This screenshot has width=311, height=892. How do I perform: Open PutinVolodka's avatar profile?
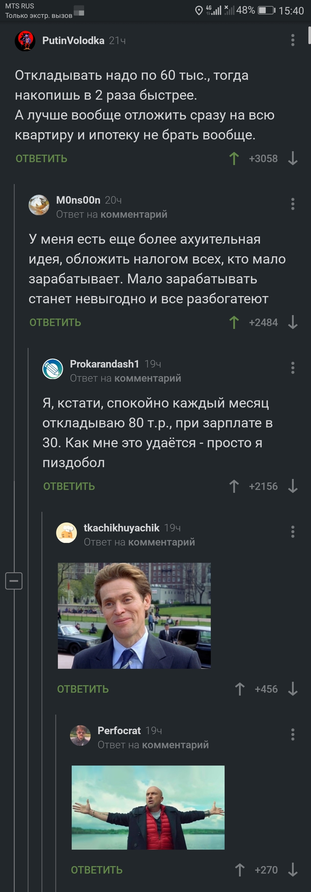(x=25, y=41)
